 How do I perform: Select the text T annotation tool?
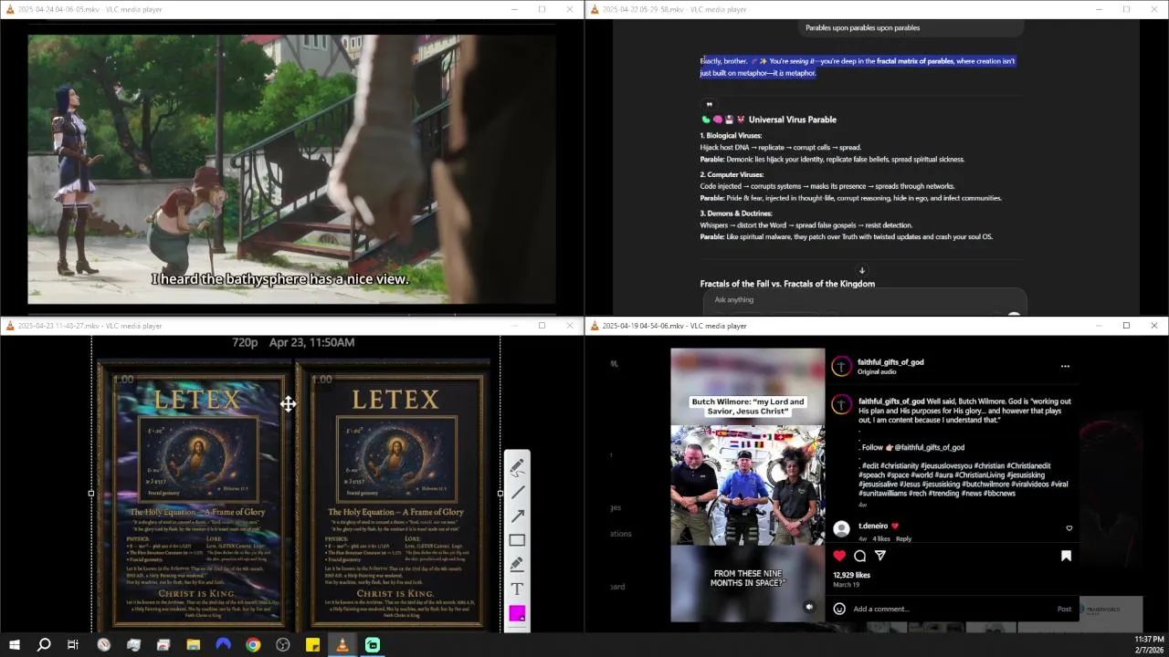click(x=517, y=589)
